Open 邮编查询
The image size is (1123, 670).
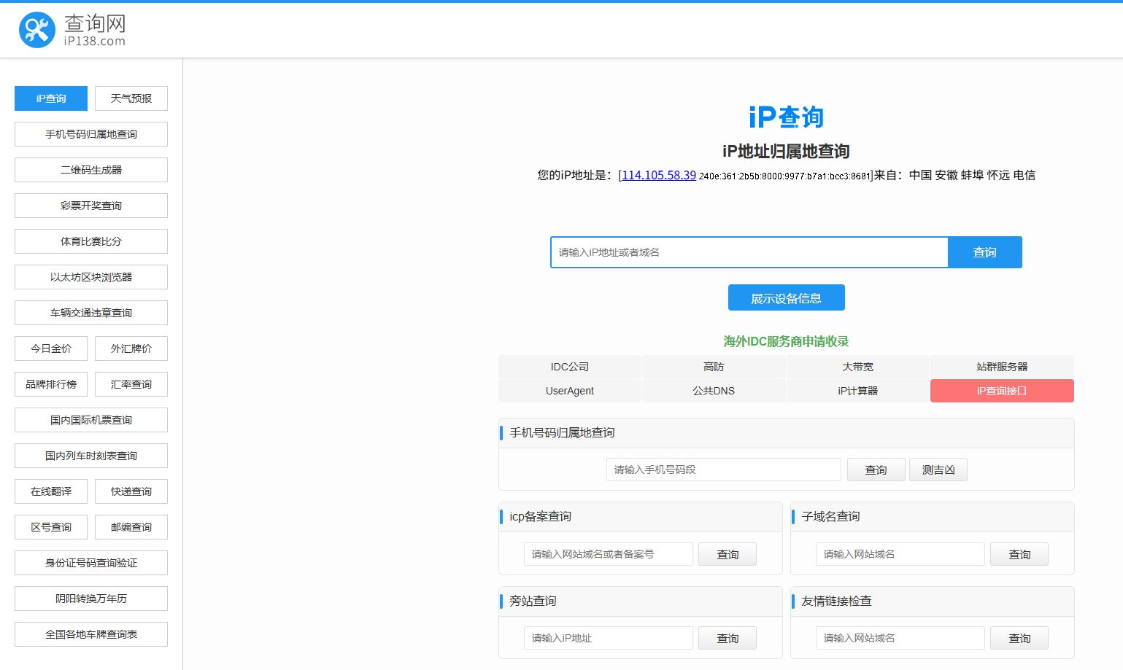(131, 527)
